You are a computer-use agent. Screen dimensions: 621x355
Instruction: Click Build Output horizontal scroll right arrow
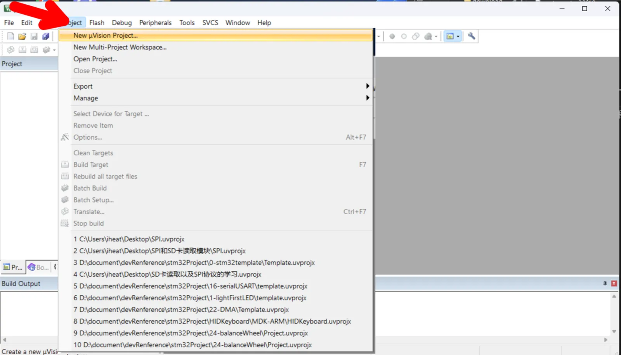pyautogui.click(x=606, y=339)
